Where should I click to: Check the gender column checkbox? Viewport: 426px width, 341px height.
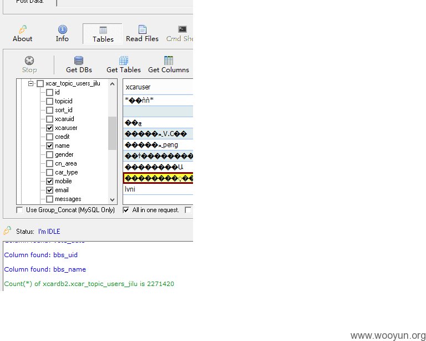(49, 155)
